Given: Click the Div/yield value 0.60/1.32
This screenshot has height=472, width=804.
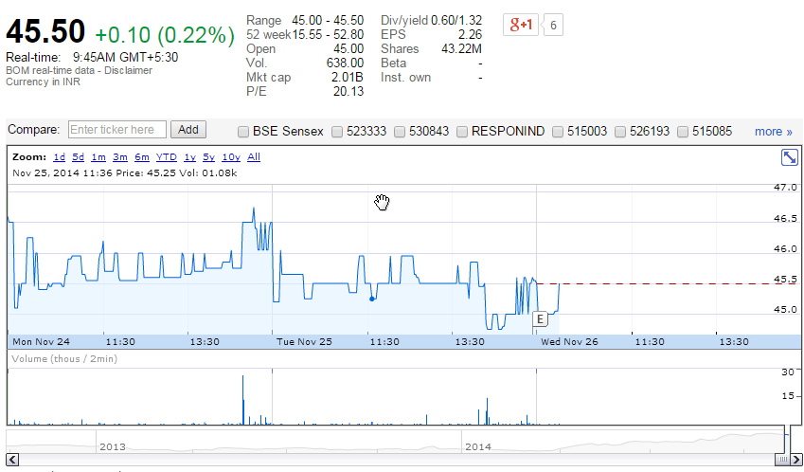Looking at the screenshot, I should click(456, 20).
